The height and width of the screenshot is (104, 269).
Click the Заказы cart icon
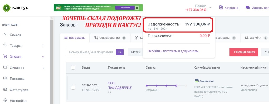point(5,56)
